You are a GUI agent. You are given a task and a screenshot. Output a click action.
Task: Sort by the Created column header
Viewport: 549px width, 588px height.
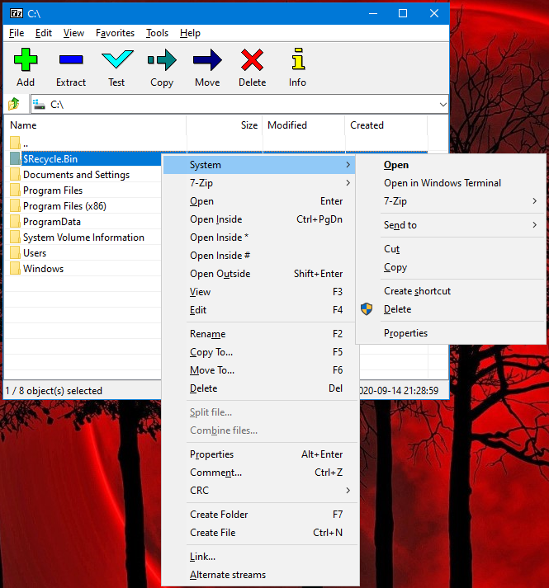coord(386,125)
